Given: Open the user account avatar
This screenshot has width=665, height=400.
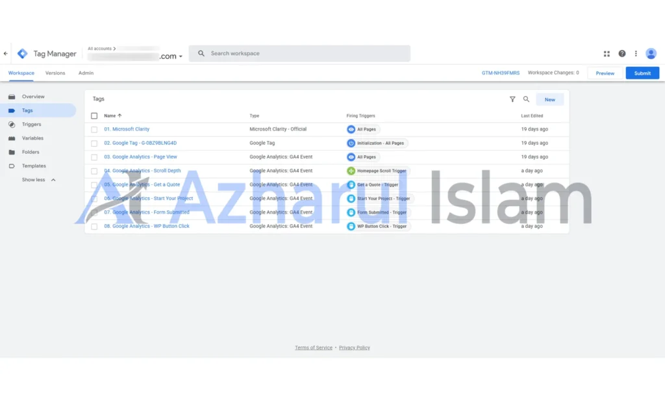Looking at the screenshot, I should pos(651,53).
